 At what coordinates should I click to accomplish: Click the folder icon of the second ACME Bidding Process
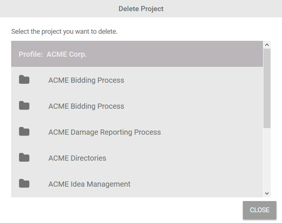[x=24, y=106]
